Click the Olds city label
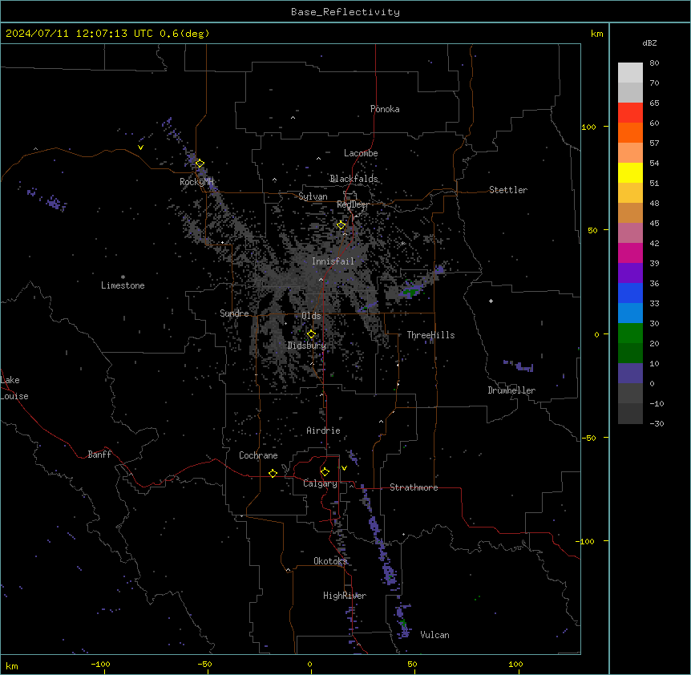The image size is (691, 675). tap(311, 316)
